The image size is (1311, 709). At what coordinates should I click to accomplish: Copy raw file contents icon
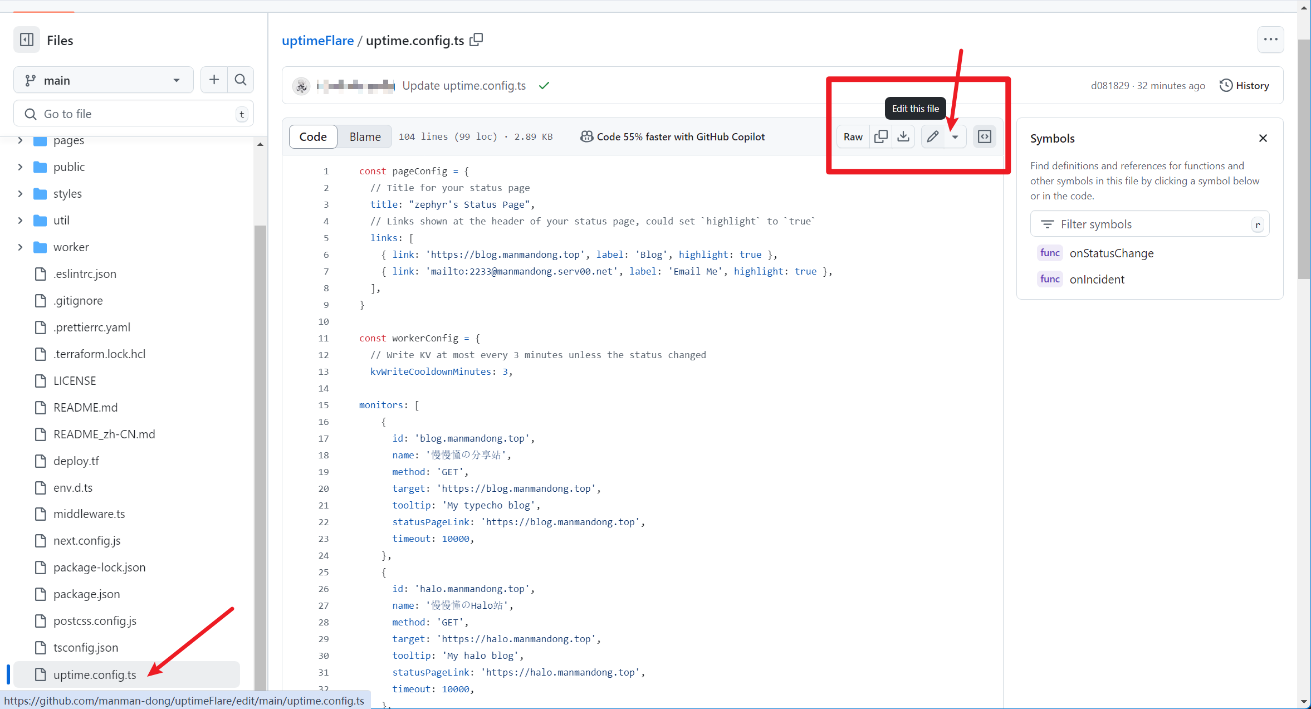(x=880, y=136)
